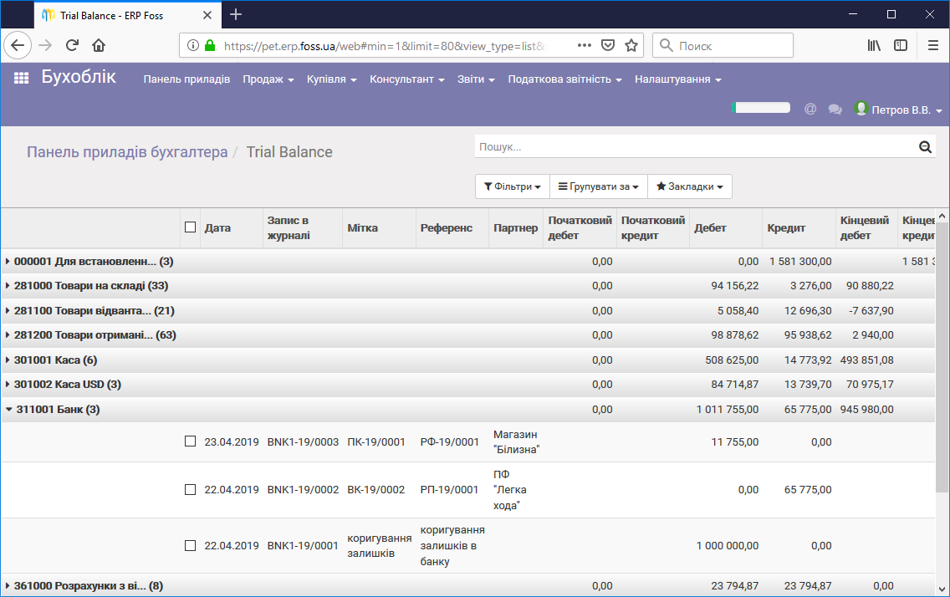Show site information icon in address bar
Screen dimensions: 950x597
(x=192, y=45)
